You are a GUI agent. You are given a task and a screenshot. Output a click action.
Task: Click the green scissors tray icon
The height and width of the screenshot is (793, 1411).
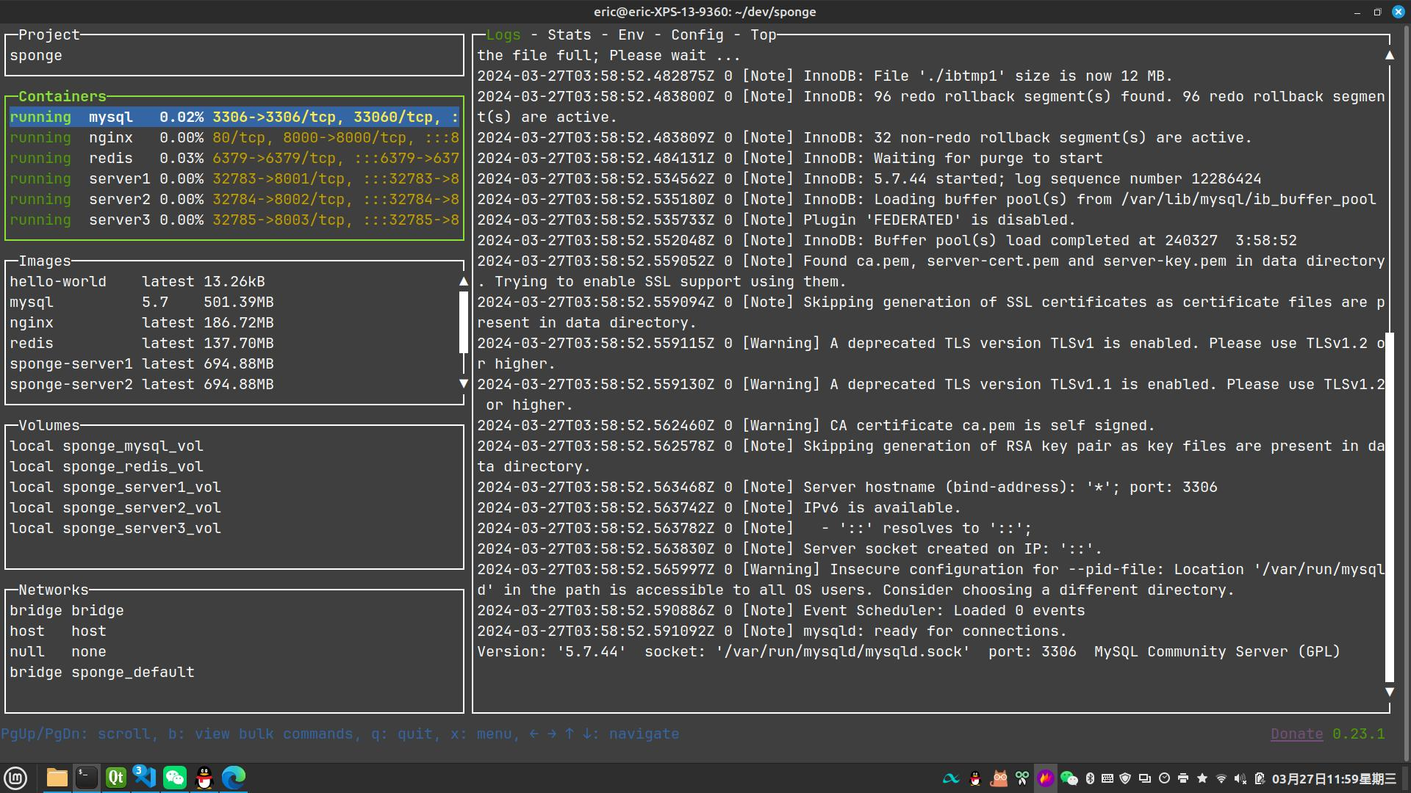click(x=1022, y=778)
